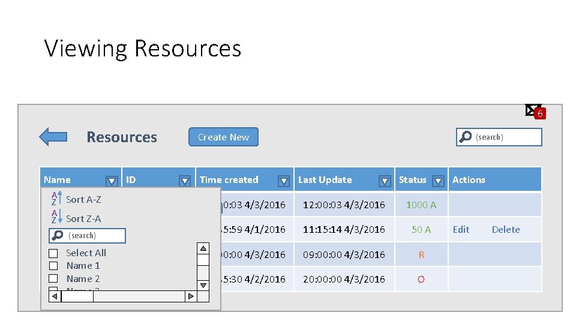Open the Status column filter dropdown
The width and height of the screenshot is (576, 324).
[x=439, y=181]
